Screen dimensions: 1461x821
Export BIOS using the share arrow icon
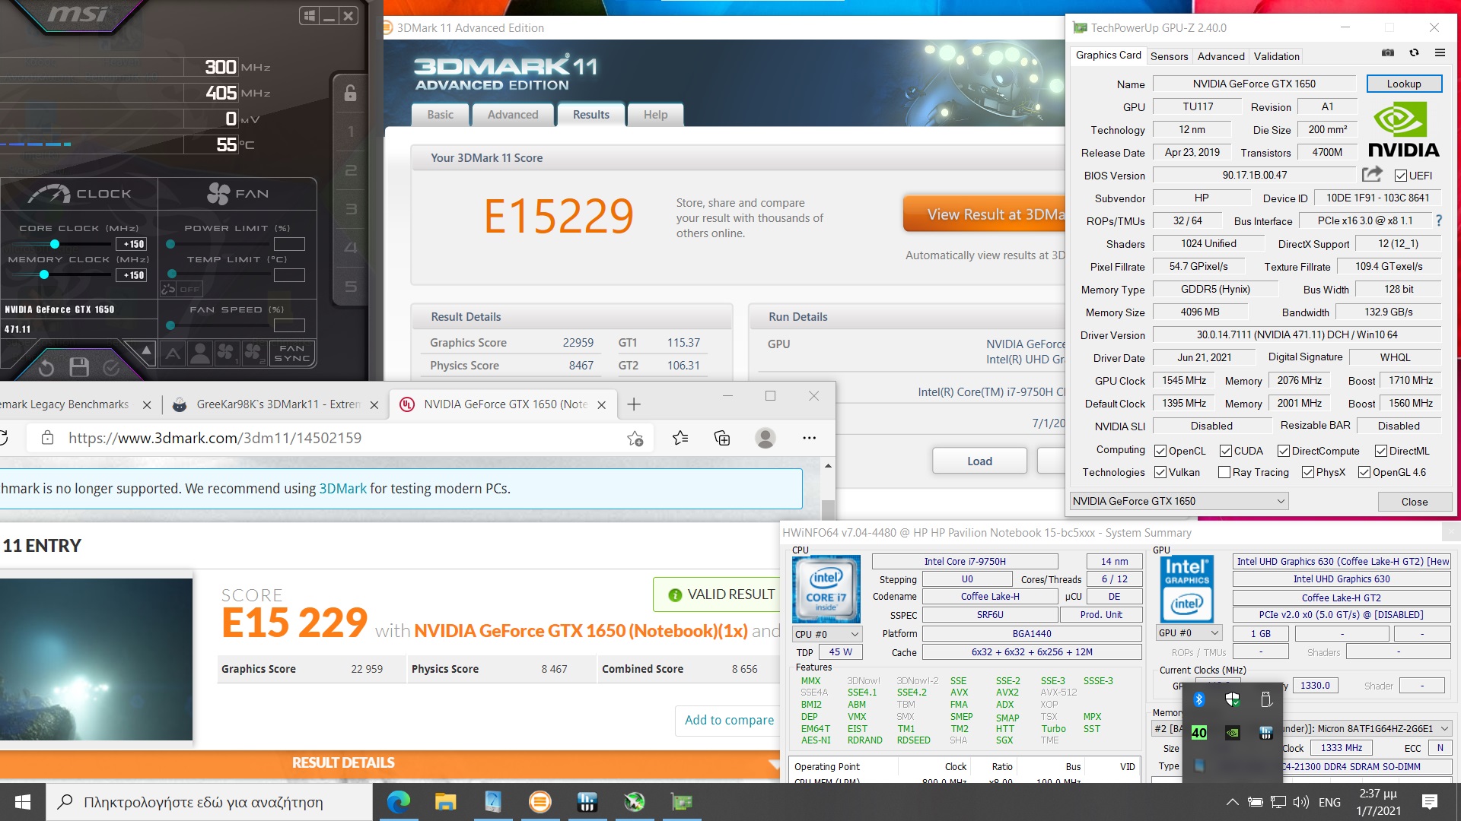[1372, 174]
